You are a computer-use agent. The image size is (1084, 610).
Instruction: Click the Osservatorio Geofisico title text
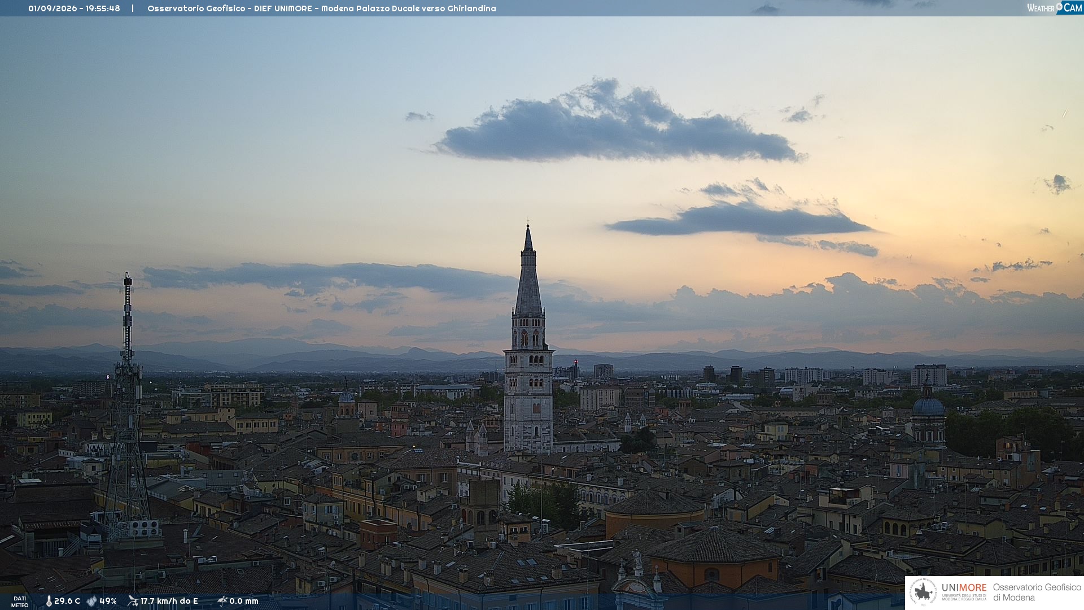196,8
